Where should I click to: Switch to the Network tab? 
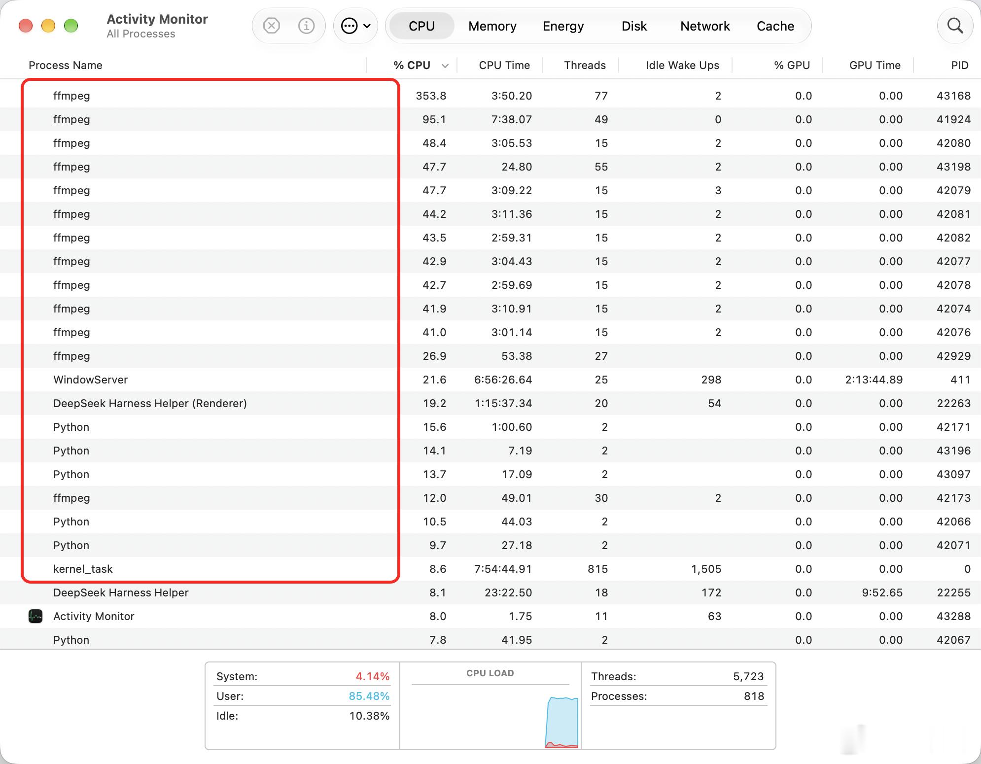[705, 26]
